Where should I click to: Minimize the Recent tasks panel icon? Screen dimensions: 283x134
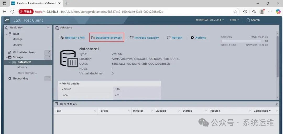tap(277, 104)
